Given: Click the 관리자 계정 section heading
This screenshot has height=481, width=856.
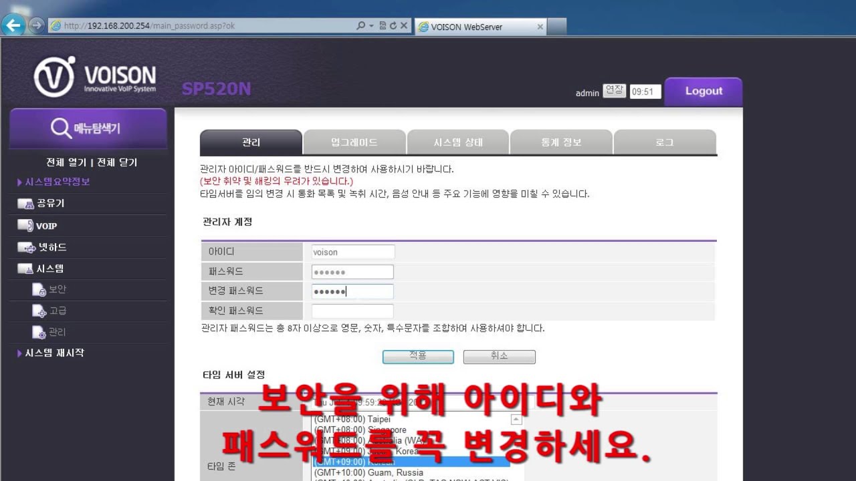Looking at the screenshot, I should click(x=227, y=222).
